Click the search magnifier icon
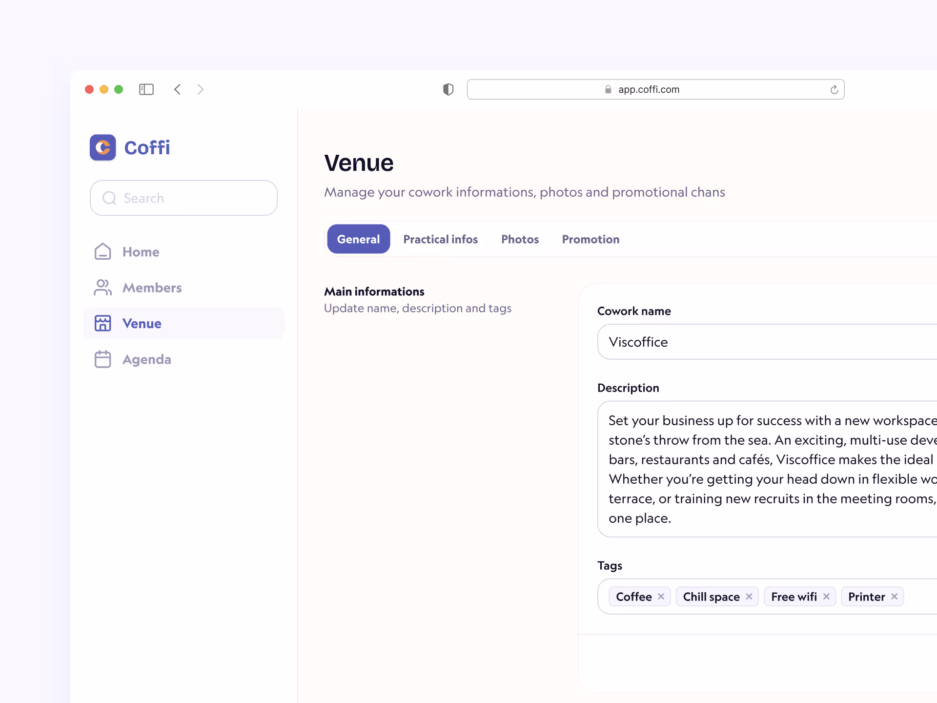This screenshot has height=703, width=937. (109, 198)
